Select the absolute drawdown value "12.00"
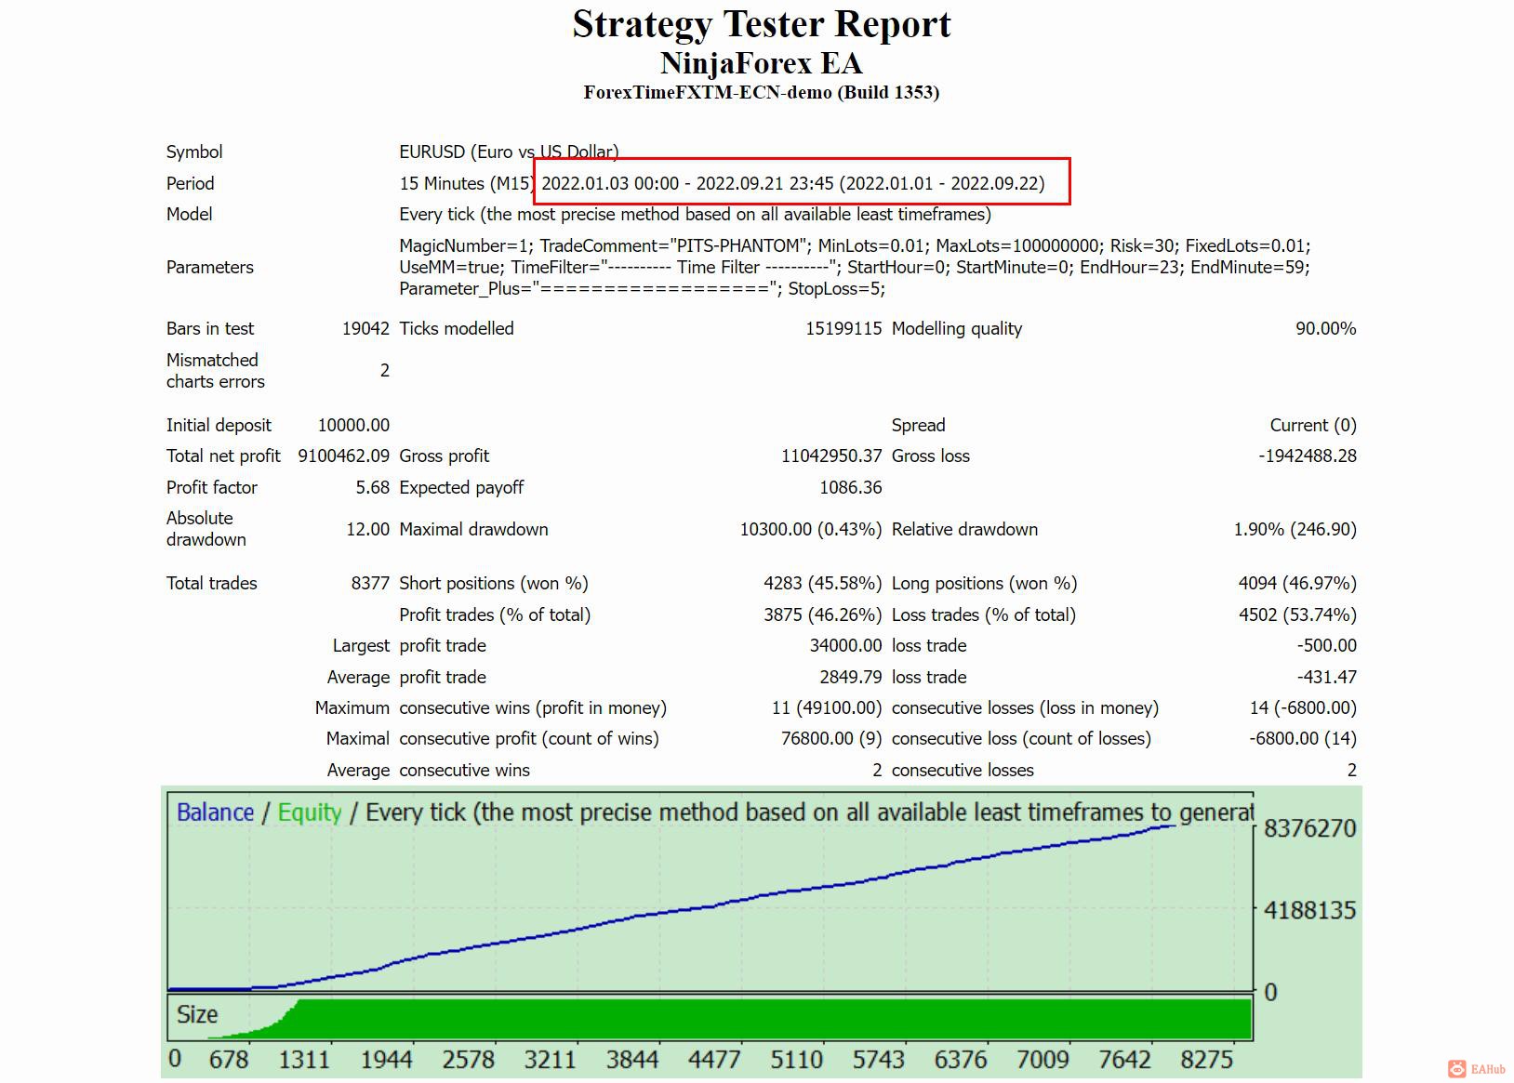The width and height of the screenshot is (1514, 1083). 368,529
